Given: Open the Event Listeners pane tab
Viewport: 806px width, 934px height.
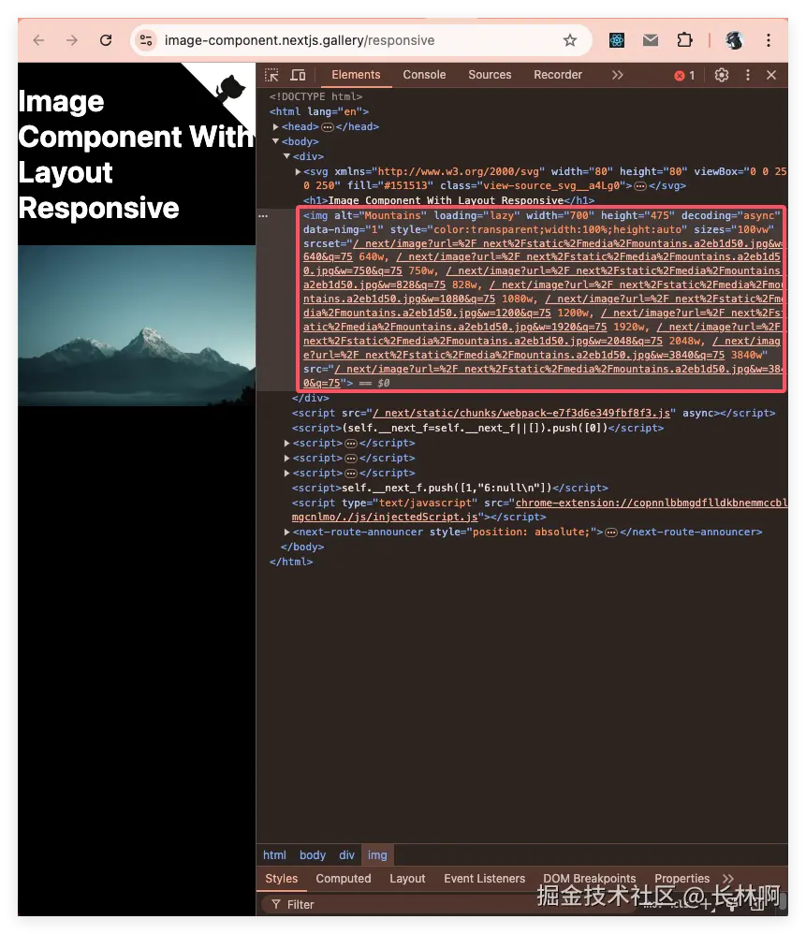Looking at the screenshot, I should click(484, 879).
